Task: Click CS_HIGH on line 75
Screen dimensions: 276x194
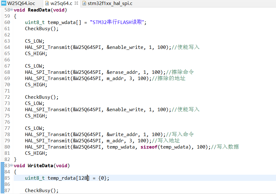Action: pos(35,116)
